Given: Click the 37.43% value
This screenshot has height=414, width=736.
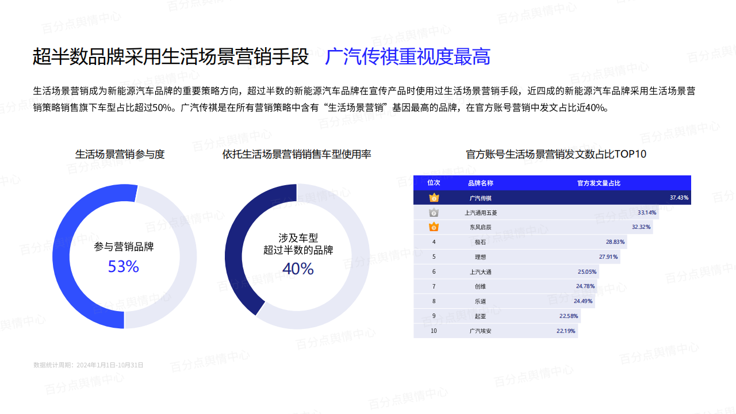Looking at the screenshot, I should tap(679, 198).
